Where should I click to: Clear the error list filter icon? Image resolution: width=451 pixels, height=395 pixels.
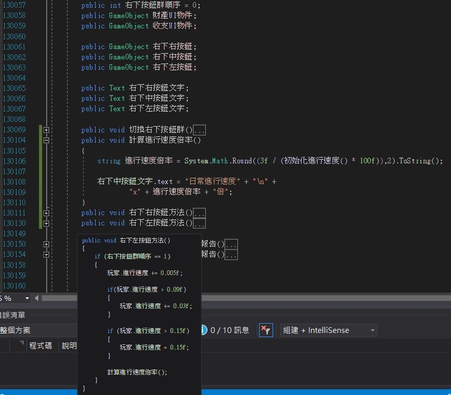(x=266, y=330)
